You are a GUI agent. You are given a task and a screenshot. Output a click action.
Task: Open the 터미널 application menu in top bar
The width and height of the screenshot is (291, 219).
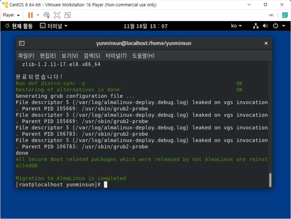coord(53,26)
